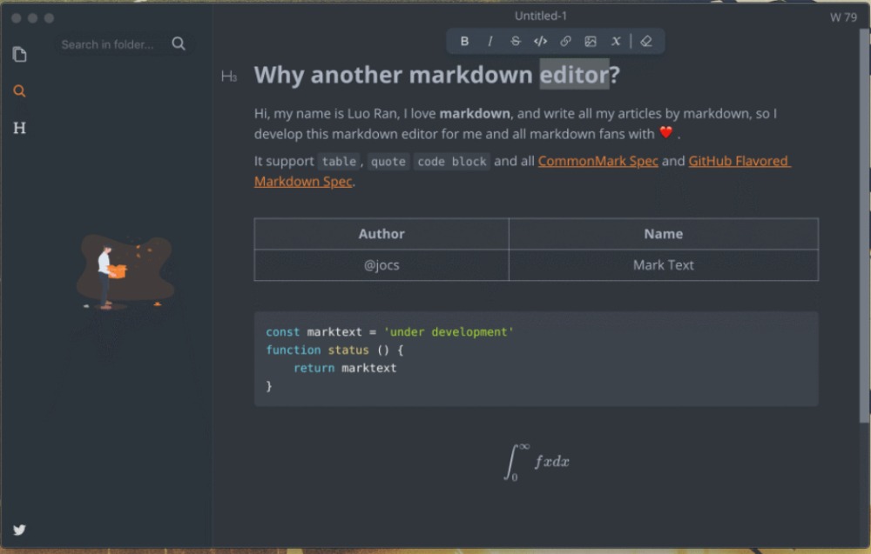This screenshot has width=871, height=554.
Task: Toggle bold formatting in the floating toolbar
Action: click(x=464, y=41)
